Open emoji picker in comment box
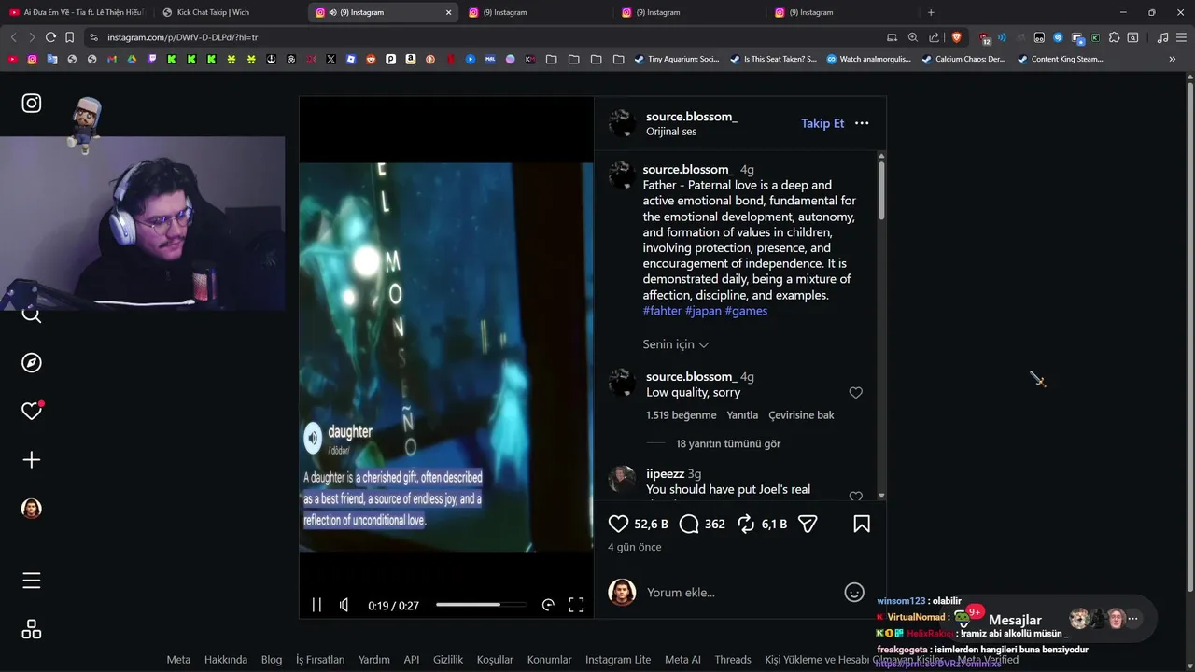The image size is (1195, 672). click(x=854, y=593)
